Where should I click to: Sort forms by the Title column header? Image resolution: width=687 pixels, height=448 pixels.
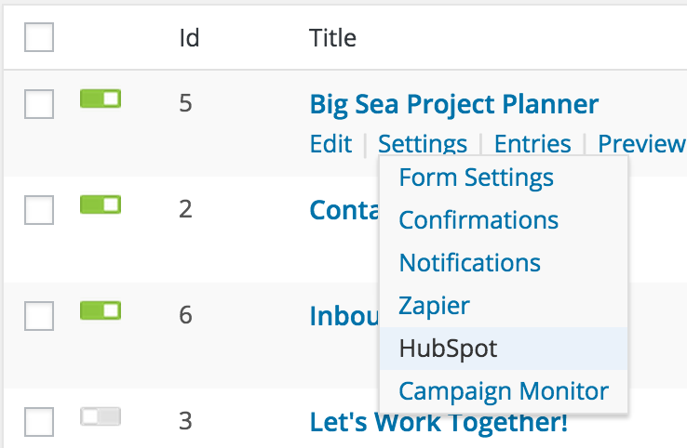pos(332,38)
